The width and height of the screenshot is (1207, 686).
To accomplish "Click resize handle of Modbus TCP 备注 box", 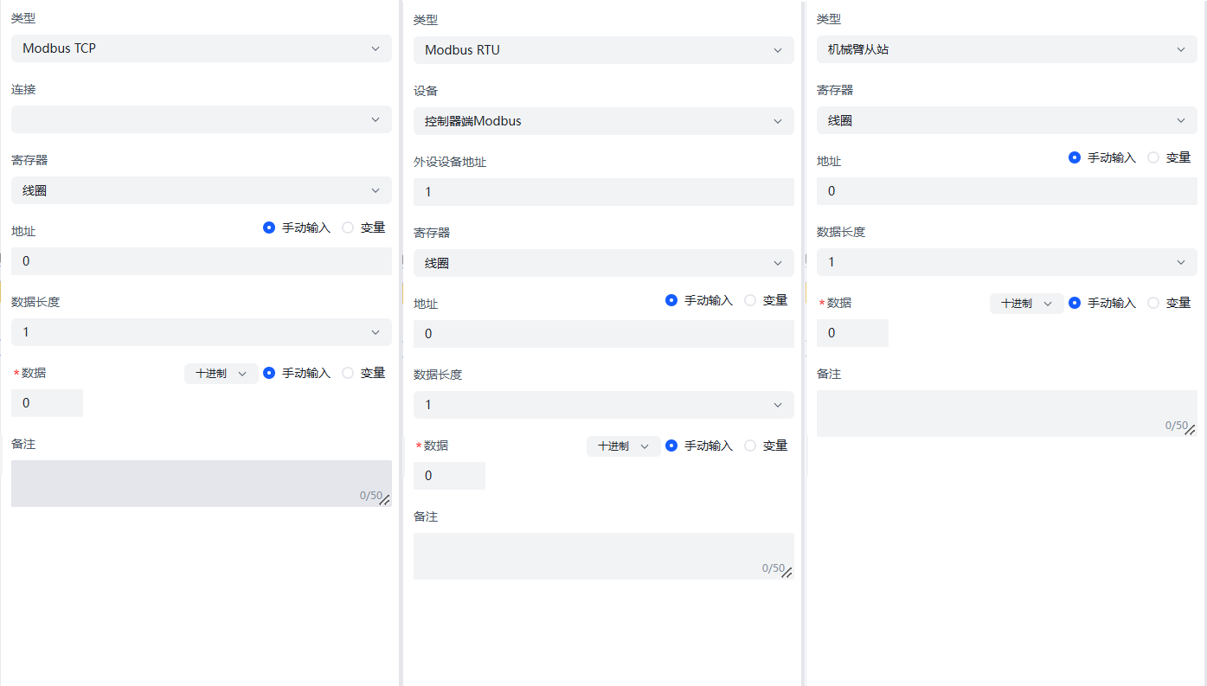I will tap(385, 500).
